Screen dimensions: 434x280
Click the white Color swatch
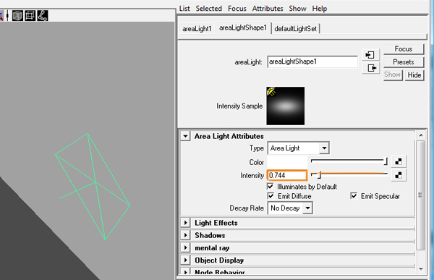click(x=287, y=162)
